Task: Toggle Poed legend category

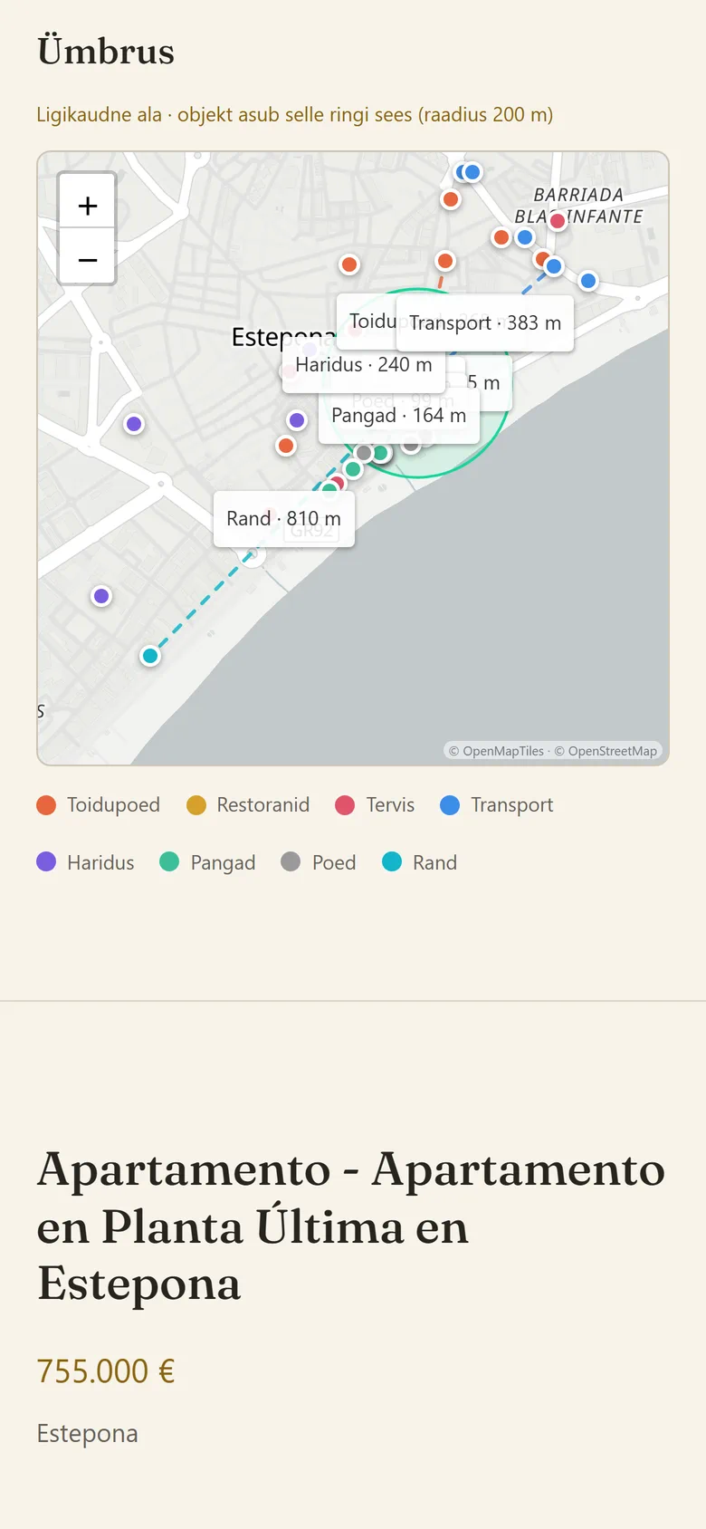Action: pos(319,863)
